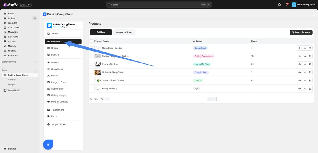Open Gallery Images
The width and height of the screenshot is (318, 153).
pos(63,95)
